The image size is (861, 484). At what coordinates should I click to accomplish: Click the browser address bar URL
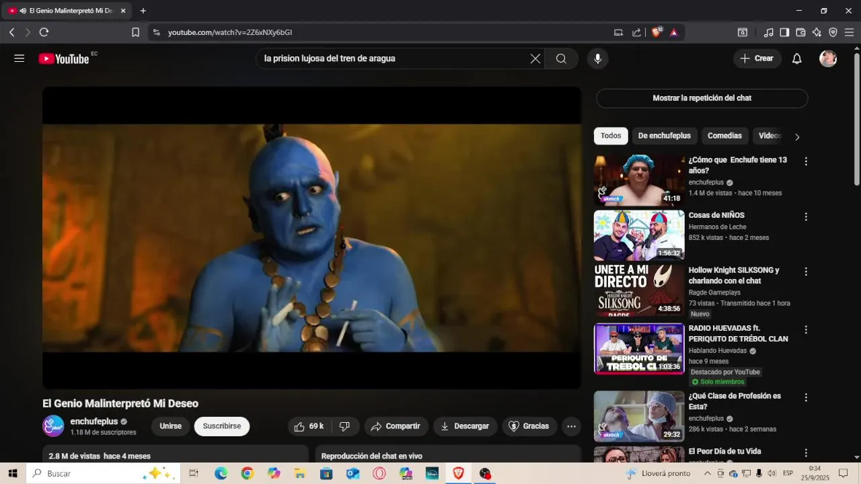(x=230, y=32)
